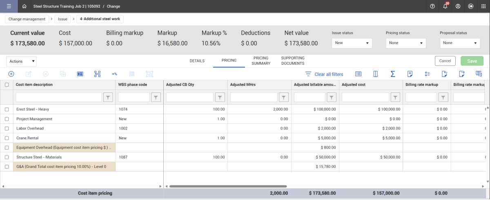Open the Supporting Documents tab
490x200 pixels.
pos(292,61)
